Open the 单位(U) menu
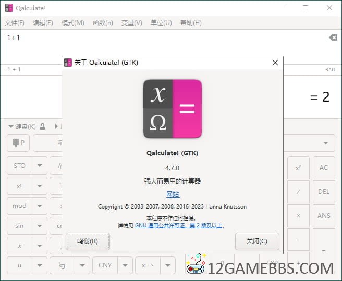The width and height of the screenshot is (342, 281). pos(161,23)
